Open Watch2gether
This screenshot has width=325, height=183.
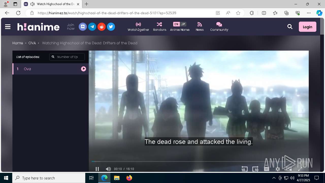[x=138, y=27]
